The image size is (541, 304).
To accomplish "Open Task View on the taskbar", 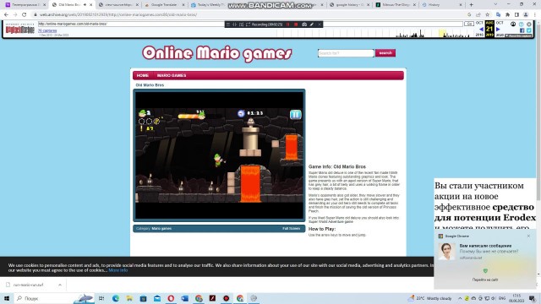I will point(101,298).
